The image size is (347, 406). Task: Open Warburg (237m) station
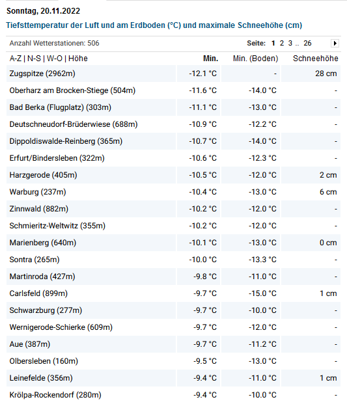point(38,192)
